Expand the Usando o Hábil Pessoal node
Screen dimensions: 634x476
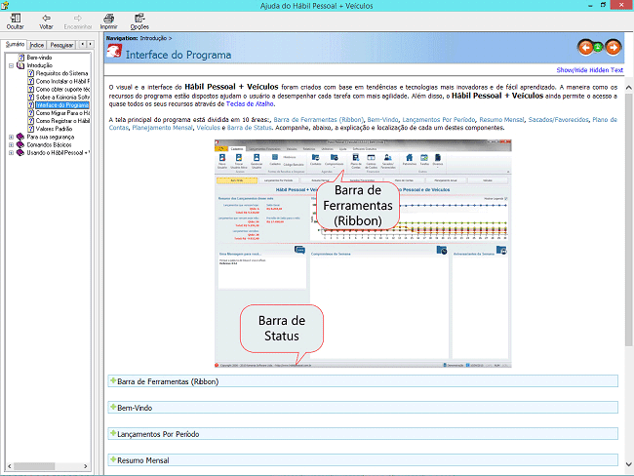(12, 153)
